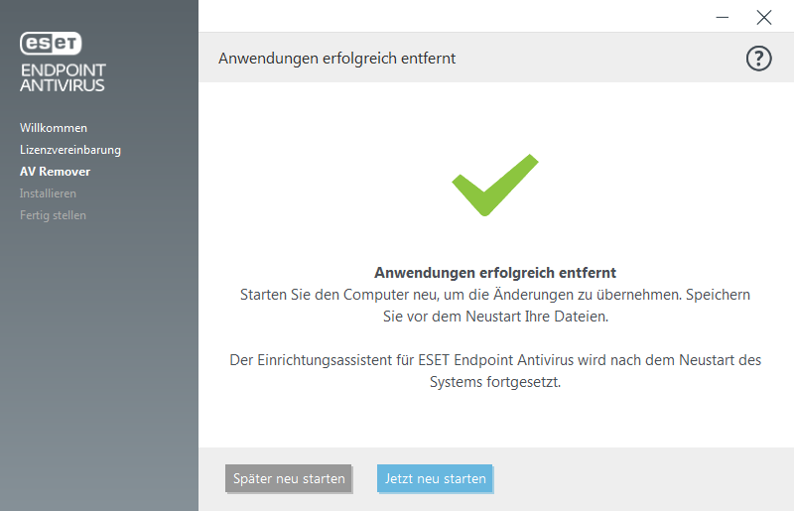This screenshot has height=511, width=794.
Task: Click the bold 'Anwendungen erfolgreich entfernt' message
Action: point(495,273)
